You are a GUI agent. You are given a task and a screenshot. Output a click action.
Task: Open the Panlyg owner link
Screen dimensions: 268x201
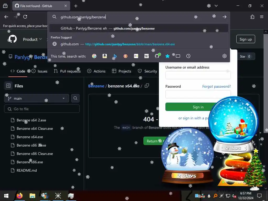[22, 57]
